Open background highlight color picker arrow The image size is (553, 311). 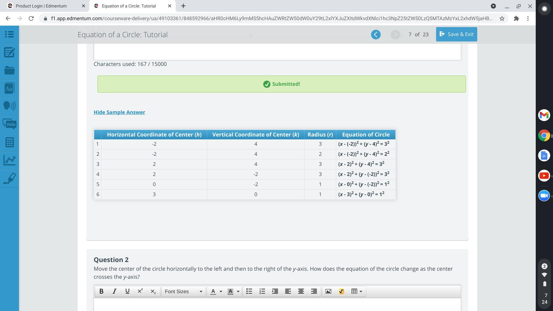[238, 291]
